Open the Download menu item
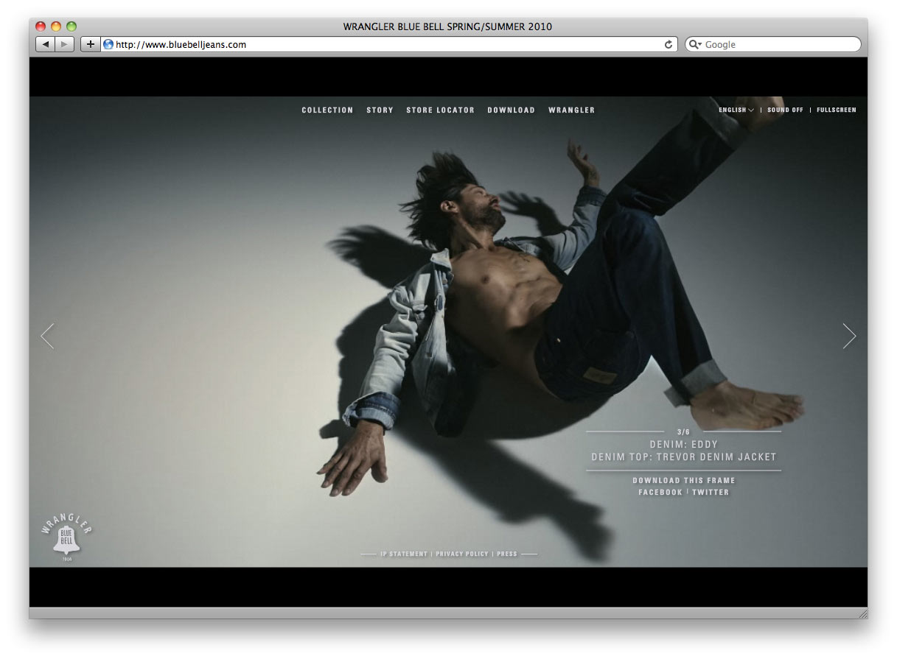897x659 pixels. (511, 110)
